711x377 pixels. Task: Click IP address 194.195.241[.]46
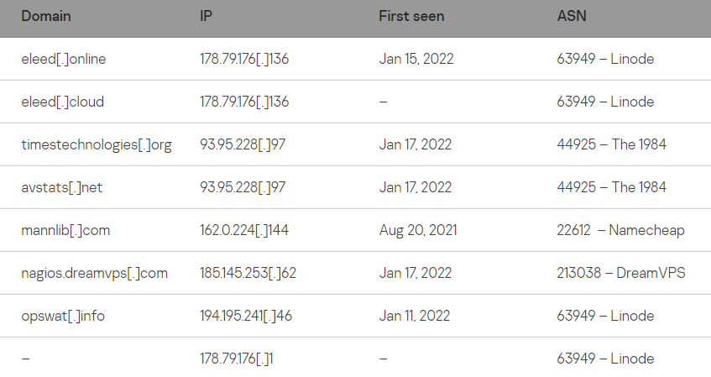click(245, 316)
